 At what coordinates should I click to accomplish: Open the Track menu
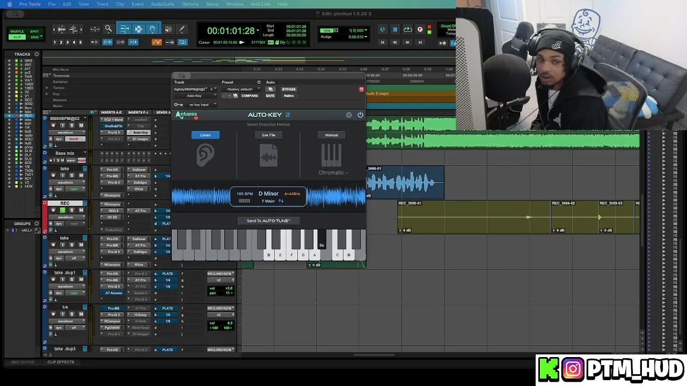[102, 4]
